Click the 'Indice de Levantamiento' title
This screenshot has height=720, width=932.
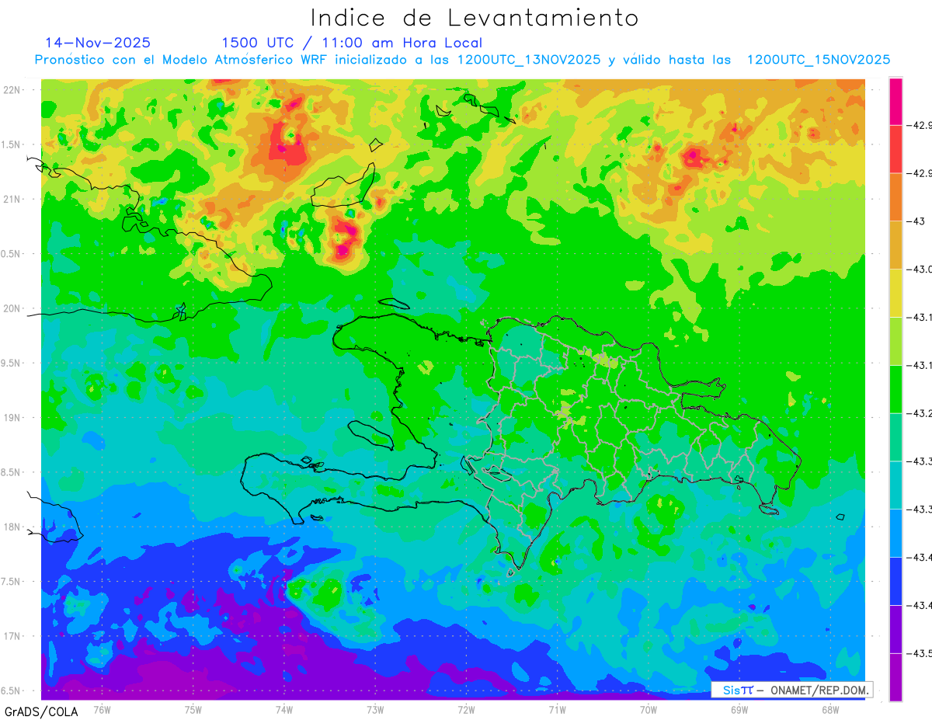click(474, 17)
